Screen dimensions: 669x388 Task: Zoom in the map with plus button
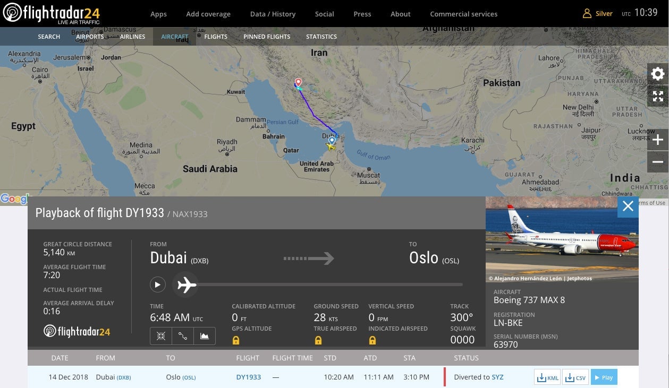pos(658,140)
